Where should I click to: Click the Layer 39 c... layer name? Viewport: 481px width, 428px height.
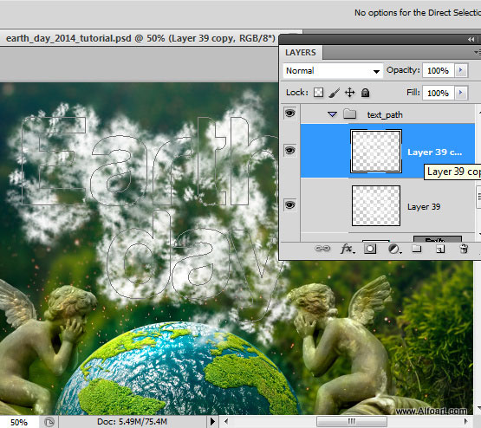point(434,152)
